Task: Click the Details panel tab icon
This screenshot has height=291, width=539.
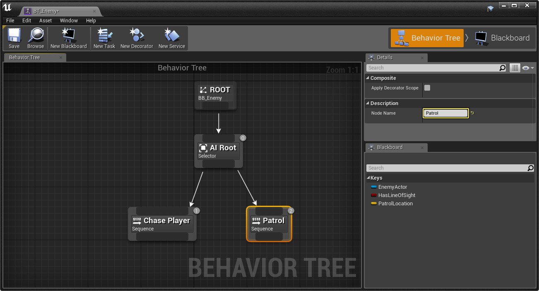Action: 372,58
